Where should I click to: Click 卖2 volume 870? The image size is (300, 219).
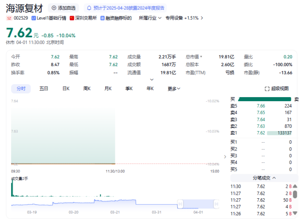point(288,126)
